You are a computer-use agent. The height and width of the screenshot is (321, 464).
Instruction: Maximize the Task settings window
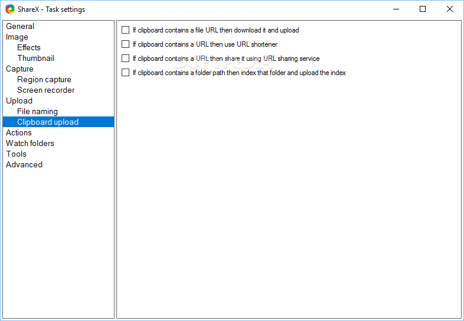click(423, 9)
